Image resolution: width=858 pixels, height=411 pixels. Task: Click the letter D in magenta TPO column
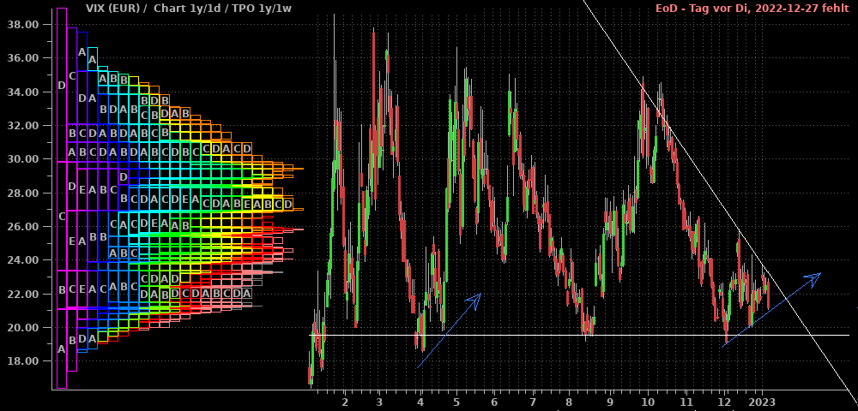click(61, 86)
